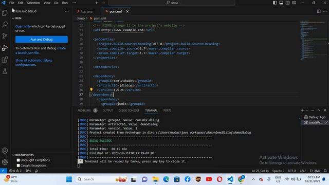Screen dimensions: 329x185
Task: Open the Explorer view in activity bar
Action: tap(5, 13)
